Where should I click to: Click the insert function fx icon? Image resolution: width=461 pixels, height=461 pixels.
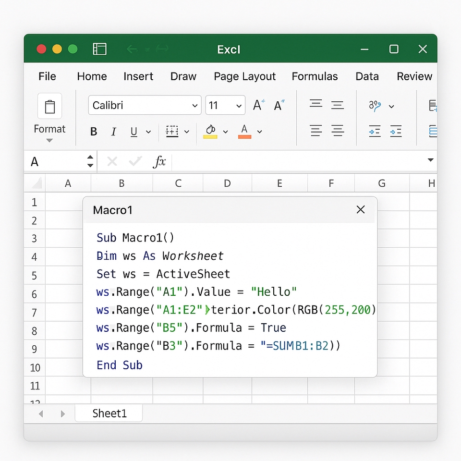159,161
